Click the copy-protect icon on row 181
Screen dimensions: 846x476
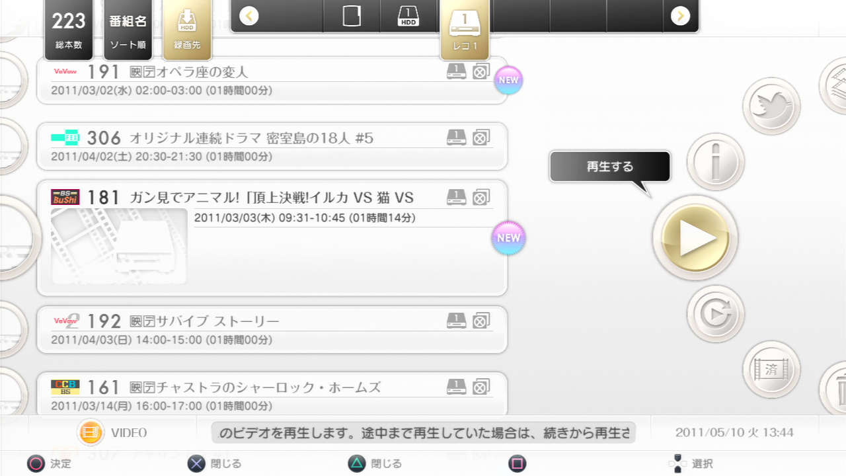[x=481, y=197]
